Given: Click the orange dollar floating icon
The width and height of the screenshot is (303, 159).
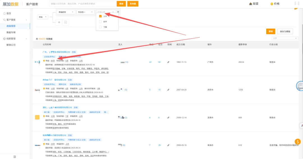Looking at the screenshot, I should pos(298,142).
